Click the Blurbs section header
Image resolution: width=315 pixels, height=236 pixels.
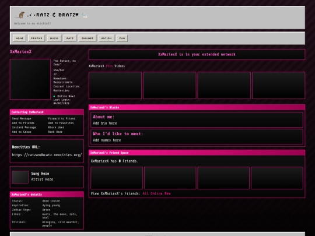click(197, 107)
